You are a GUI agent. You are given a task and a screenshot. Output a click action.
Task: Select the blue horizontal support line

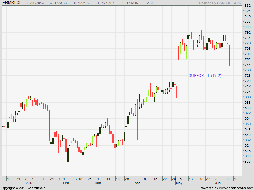pos(203,65)
